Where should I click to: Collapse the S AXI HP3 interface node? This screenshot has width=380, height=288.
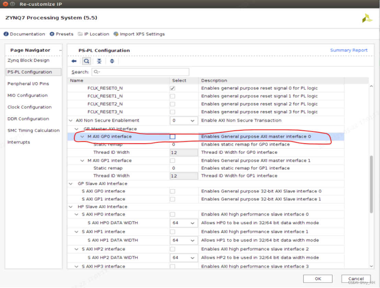pos(76,266)
